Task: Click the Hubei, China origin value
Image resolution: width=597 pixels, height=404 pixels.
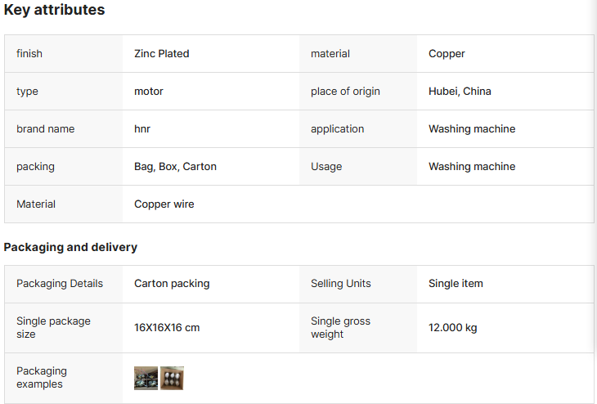Action: pos(460,92)
